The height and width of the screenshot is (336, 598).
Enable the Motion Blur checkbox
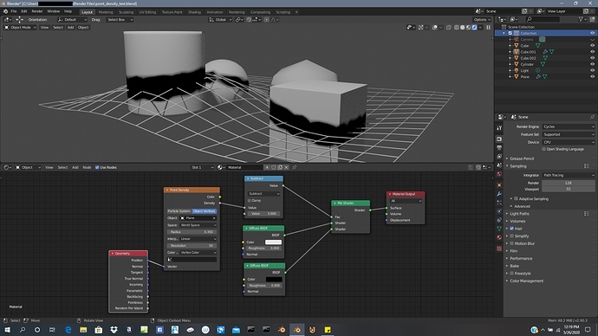(x=512, y=243)
